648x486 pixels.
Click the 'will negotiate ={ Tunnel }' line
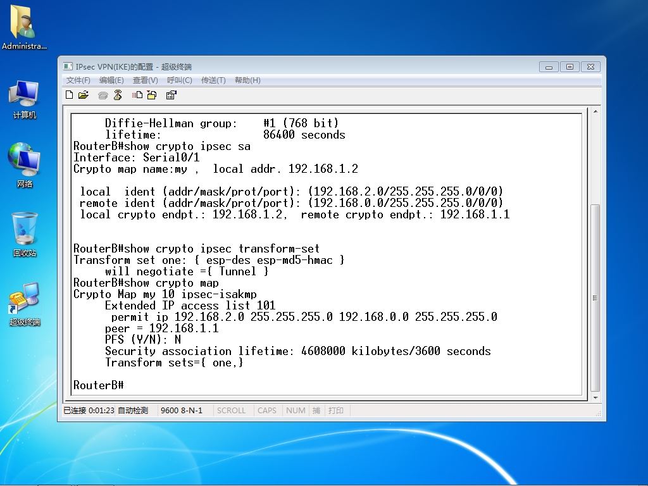(x=187, y=271)
